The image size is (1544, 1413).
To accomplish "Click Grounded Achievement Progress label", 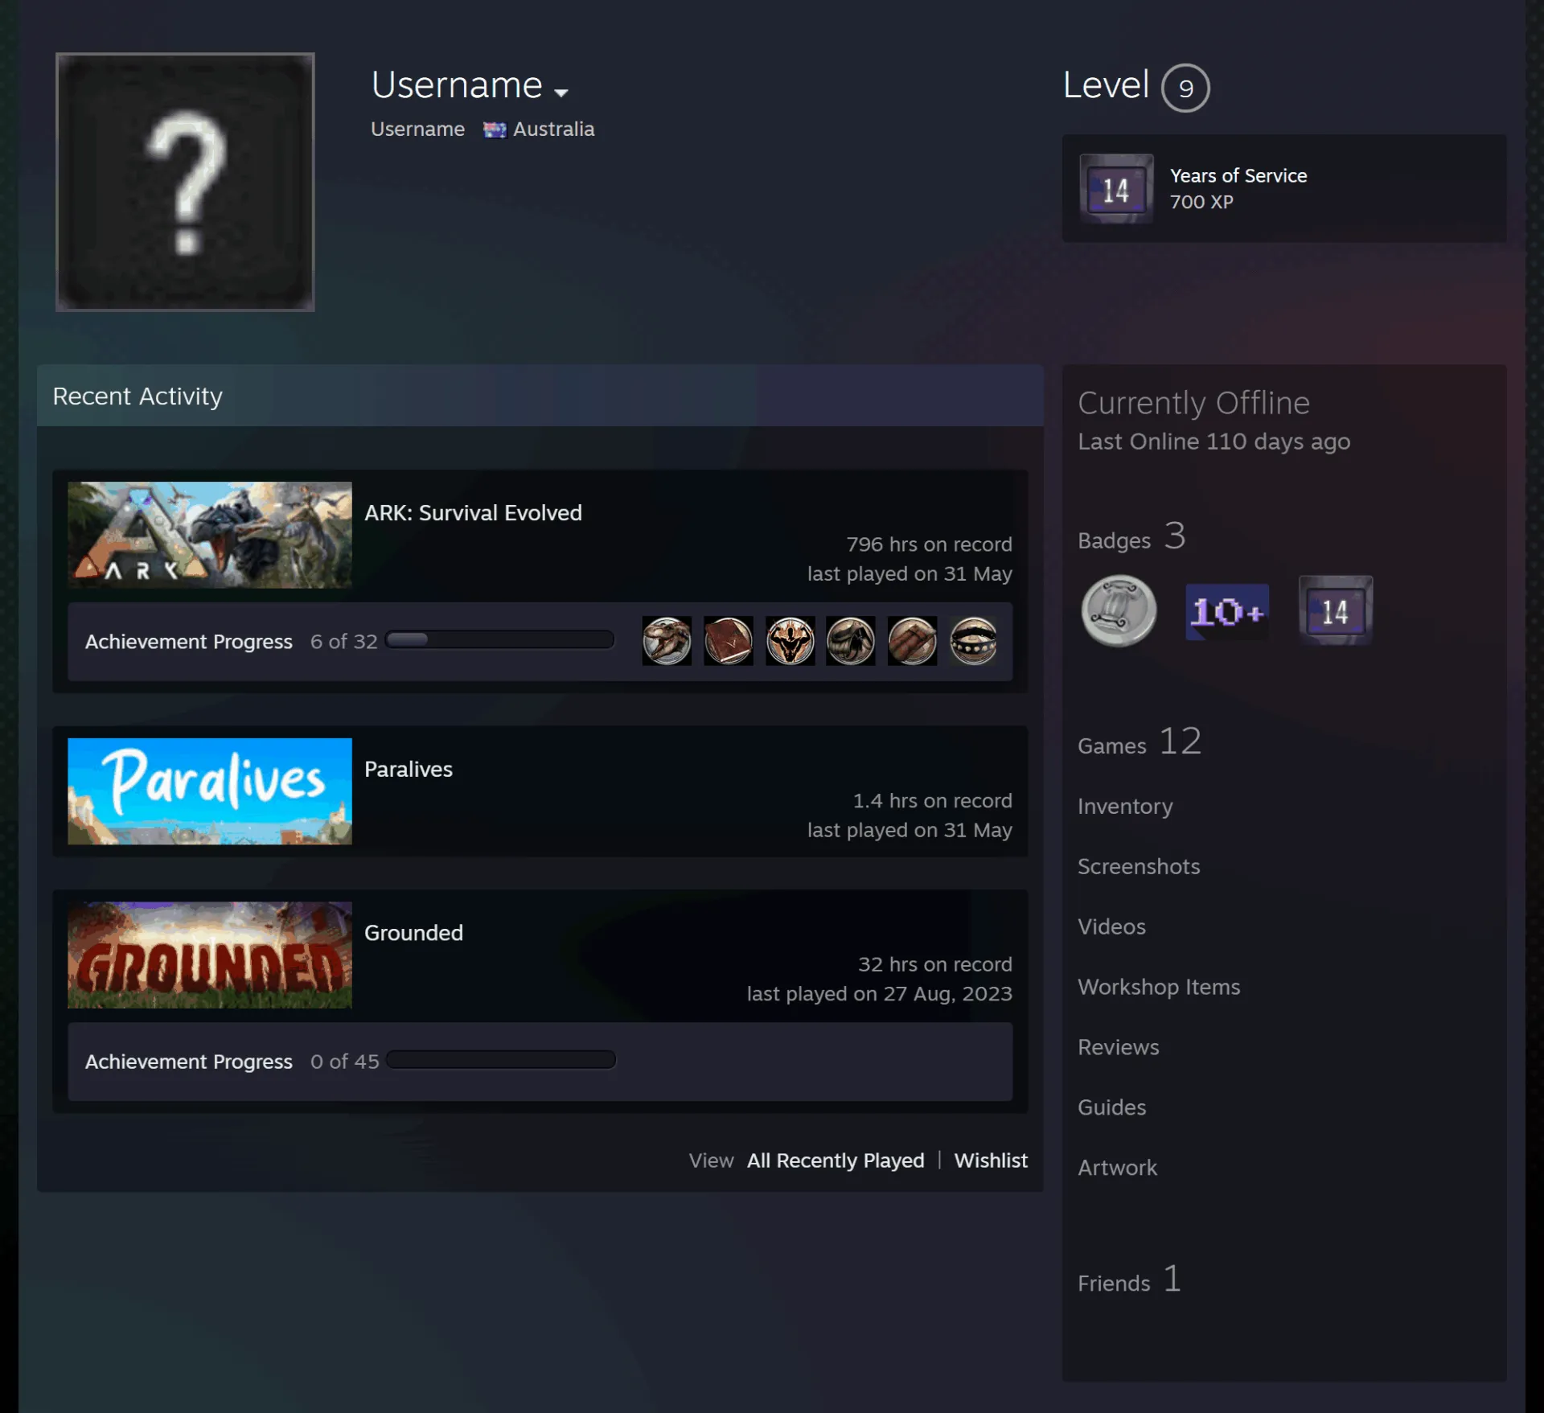I will tap(189, 1062).
